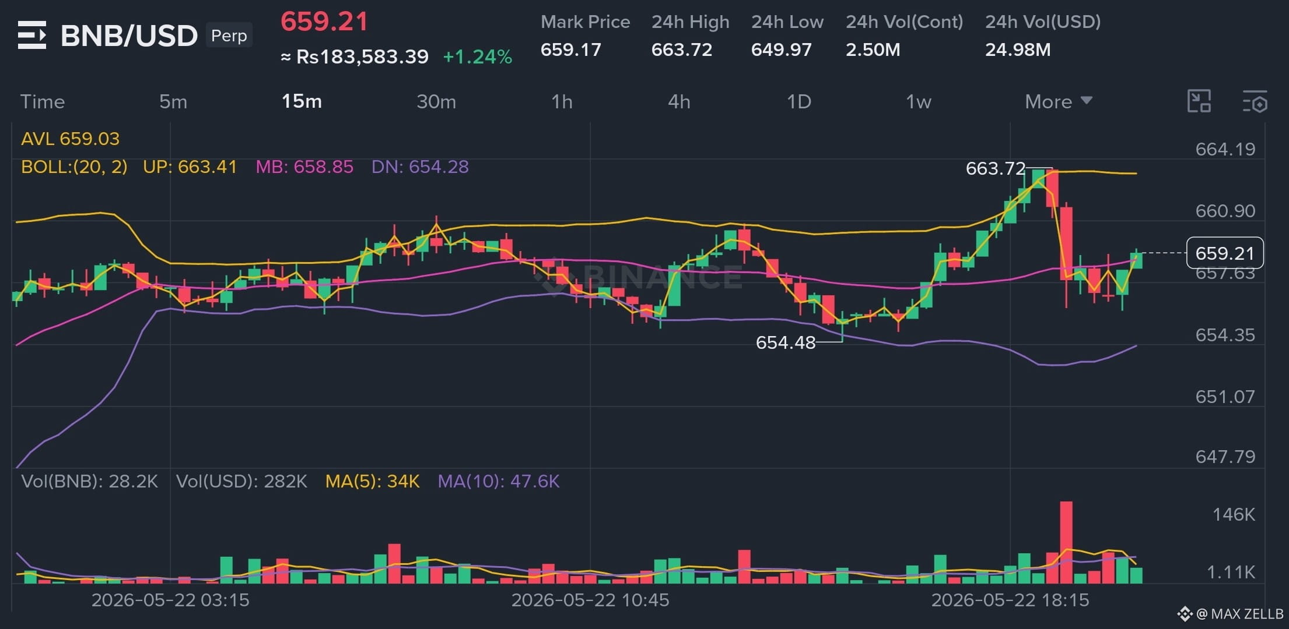Click the UP: 663.41 band value
This screenshot has height=629, width=1289.
[x=190, y=167]
